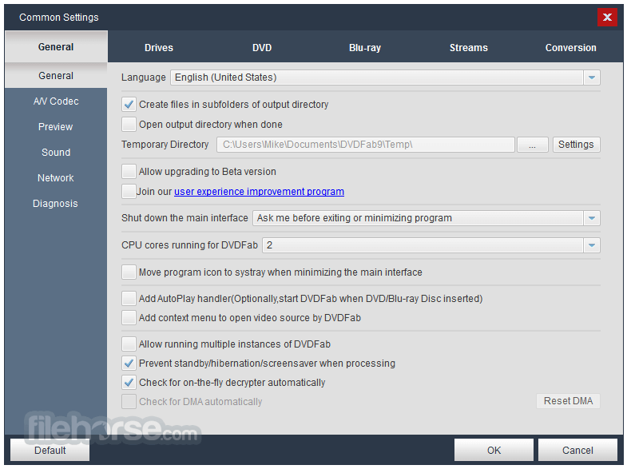
Task: Expand the Shut down main interface dropdown arrow
Action: coord(592,218)
